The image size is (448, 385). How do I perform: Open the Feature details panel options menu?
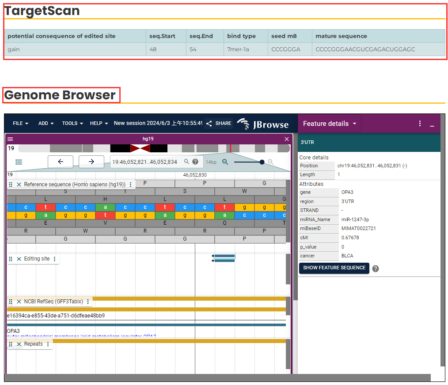coord(420,123)
